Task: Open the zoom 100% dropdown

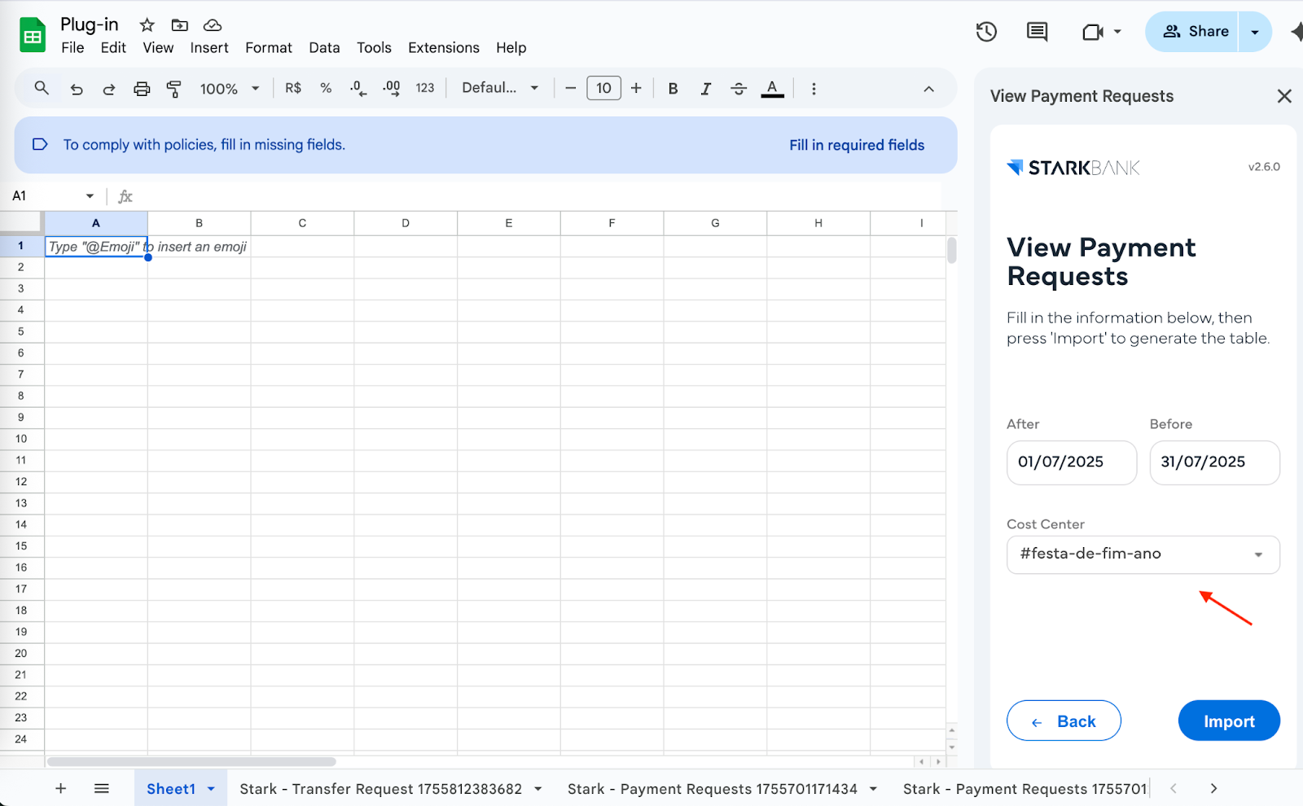Action: (x=230, y=89)
